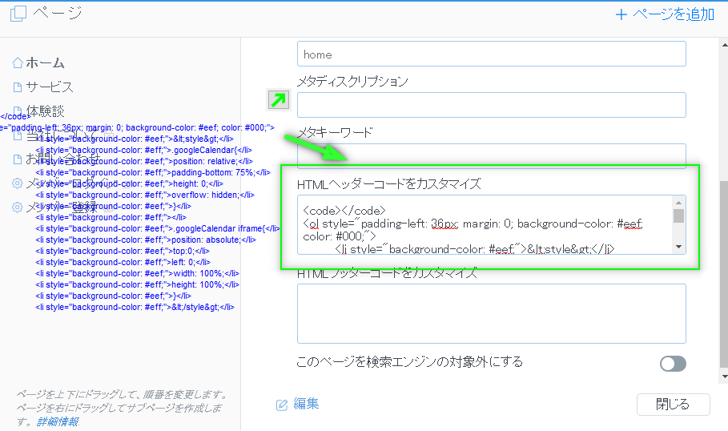This screenshot has height=431, width=728.
Task: Click the pencil edit icon beside 編集
Action: [282, 405]
